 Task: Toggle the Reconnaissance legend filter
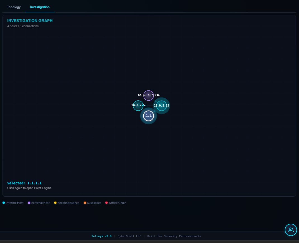point(55,203)
